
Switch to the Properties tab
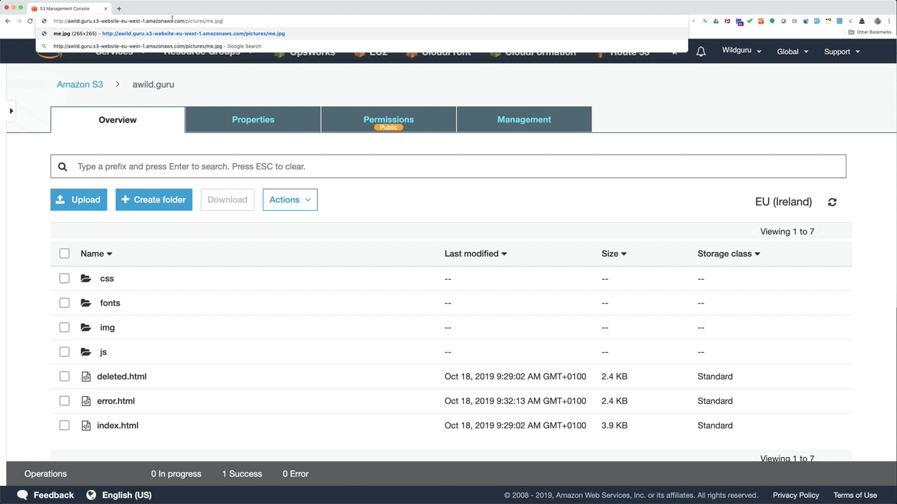253,120
